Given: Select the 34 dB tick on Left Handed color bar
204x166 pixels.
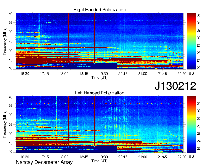Looking at the screenshot, I should click(199, 103).
